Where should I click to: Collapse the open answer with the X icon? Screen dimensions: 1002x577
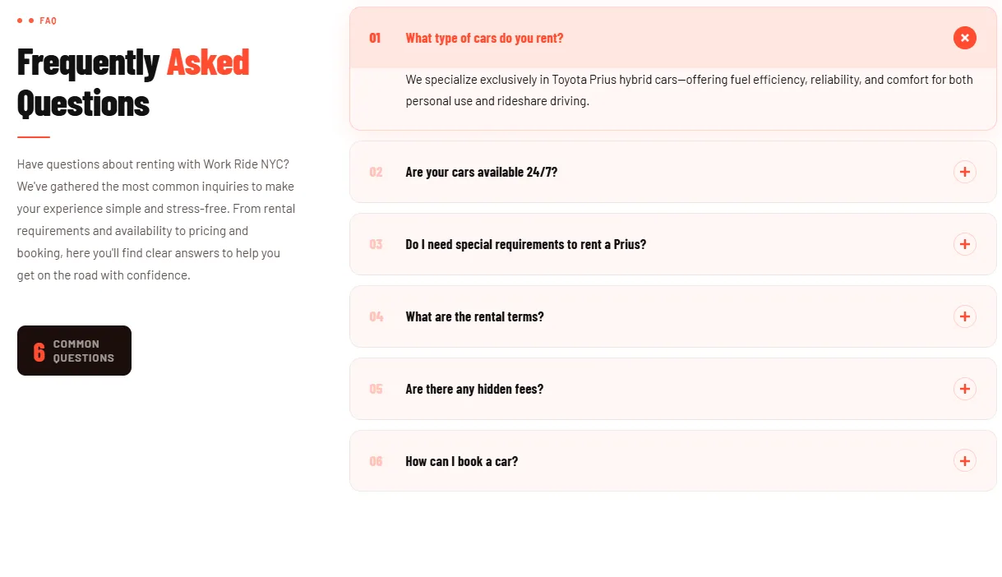point(965,38)
